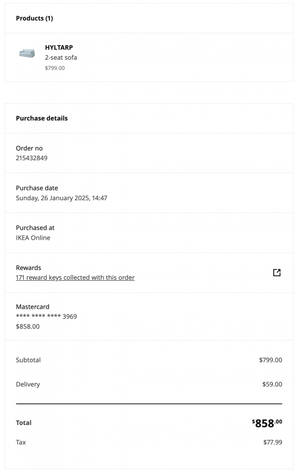The image size is (297, 472).
Task: Click the $799.00 subtotal amount
Action: 270,360
